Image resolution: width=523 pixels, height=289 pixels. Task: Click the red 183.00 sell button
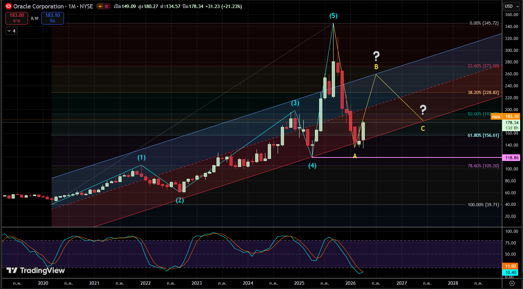pos(17,18)
